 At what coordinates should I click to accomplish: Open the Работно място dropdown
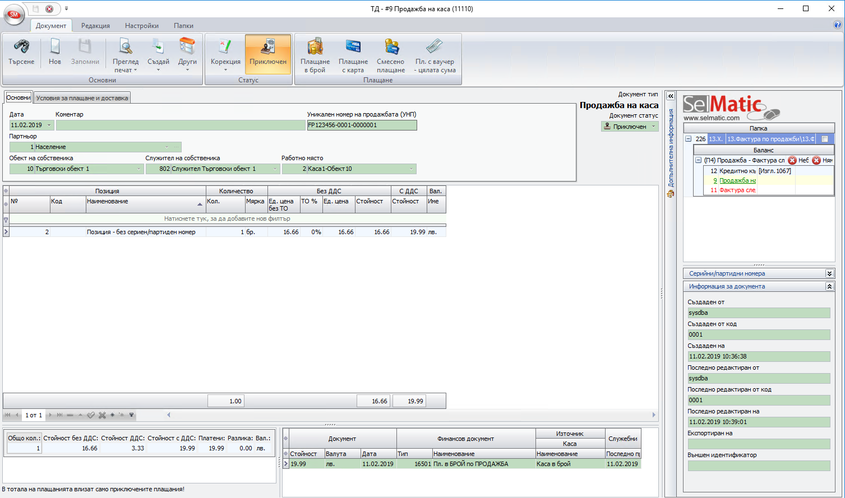click(411, 169)
